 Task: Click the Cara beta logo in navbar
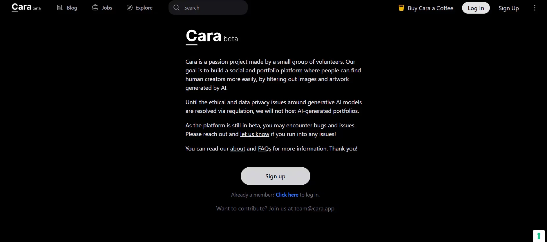pyautogui.click(x=26, y=7)
